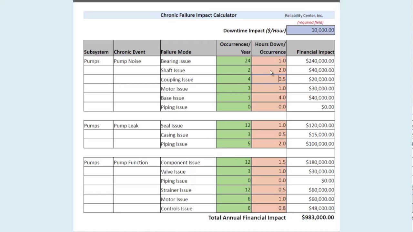
Task: Select the Controls Issue failure mode cell
Action: (188, 208)
